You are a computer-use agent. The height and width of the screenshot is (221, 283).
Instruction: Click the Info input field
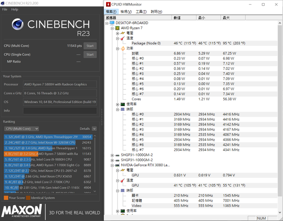coord(60,110)
